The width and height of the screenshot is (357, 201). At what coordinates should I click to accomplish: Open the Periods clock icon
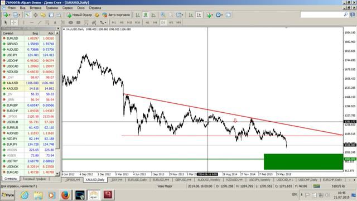coord(218,15)
